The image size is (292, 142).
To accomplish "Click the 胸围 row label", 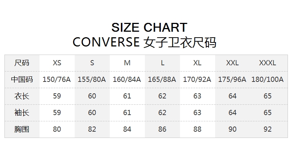I will tap(22, 129).
